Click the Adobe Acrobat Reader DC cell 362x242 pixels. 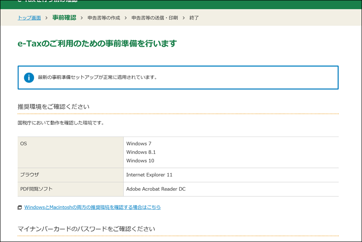[x=231, y=189]
